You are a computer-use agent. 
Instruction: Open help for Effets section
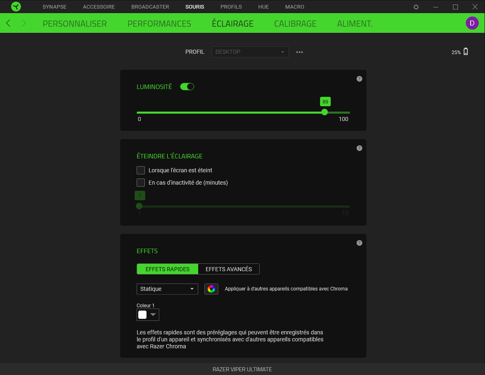359,243
